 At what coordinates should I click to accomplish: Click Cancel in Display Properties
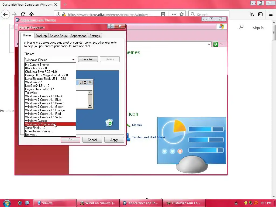click(92, 140)
